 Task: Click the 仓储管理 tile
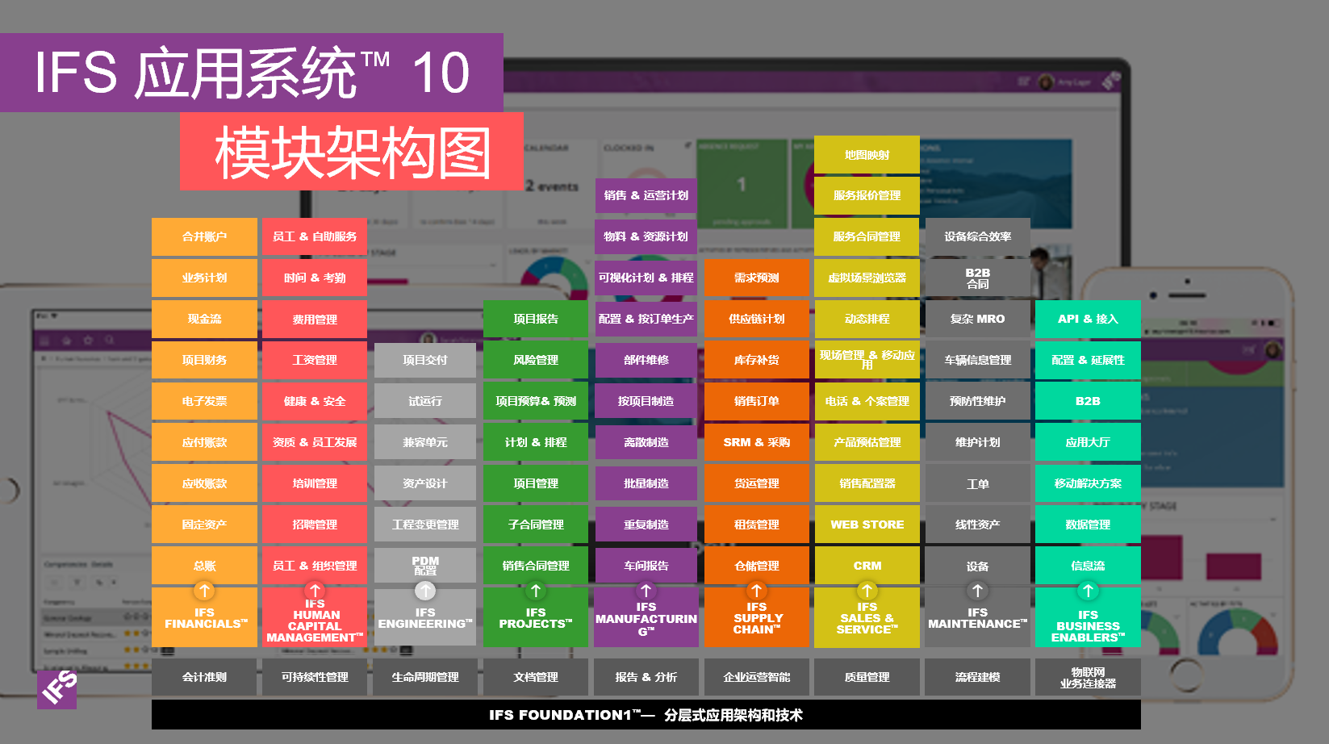(756, 566)
